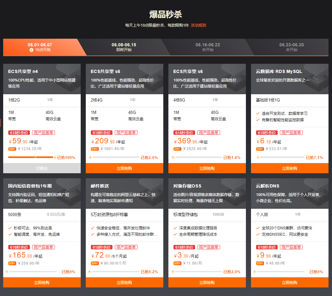The height and width of the screenshot is (296, 332).
Task: Click the 日常价 badge beside ¥1234.20/年
Action: [x=12, y=149]
